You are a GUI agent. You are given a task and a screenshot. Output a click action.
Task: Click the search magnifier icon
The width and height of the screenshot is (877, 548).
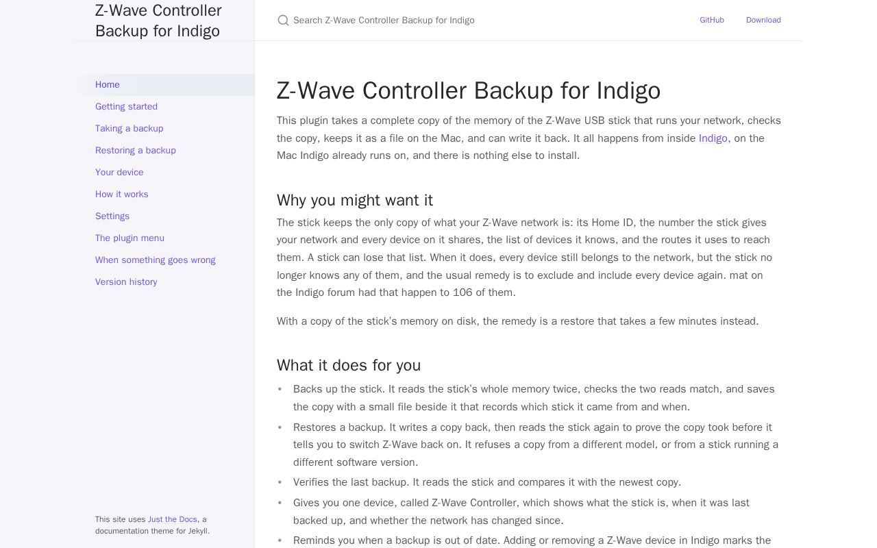tap(283, 21)
